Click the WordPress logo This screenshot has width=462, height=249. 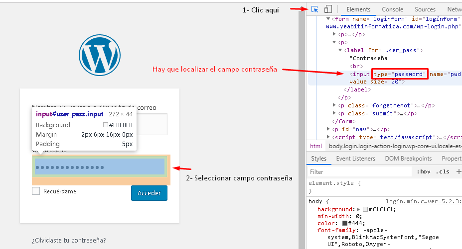click(x=100, y=55)
